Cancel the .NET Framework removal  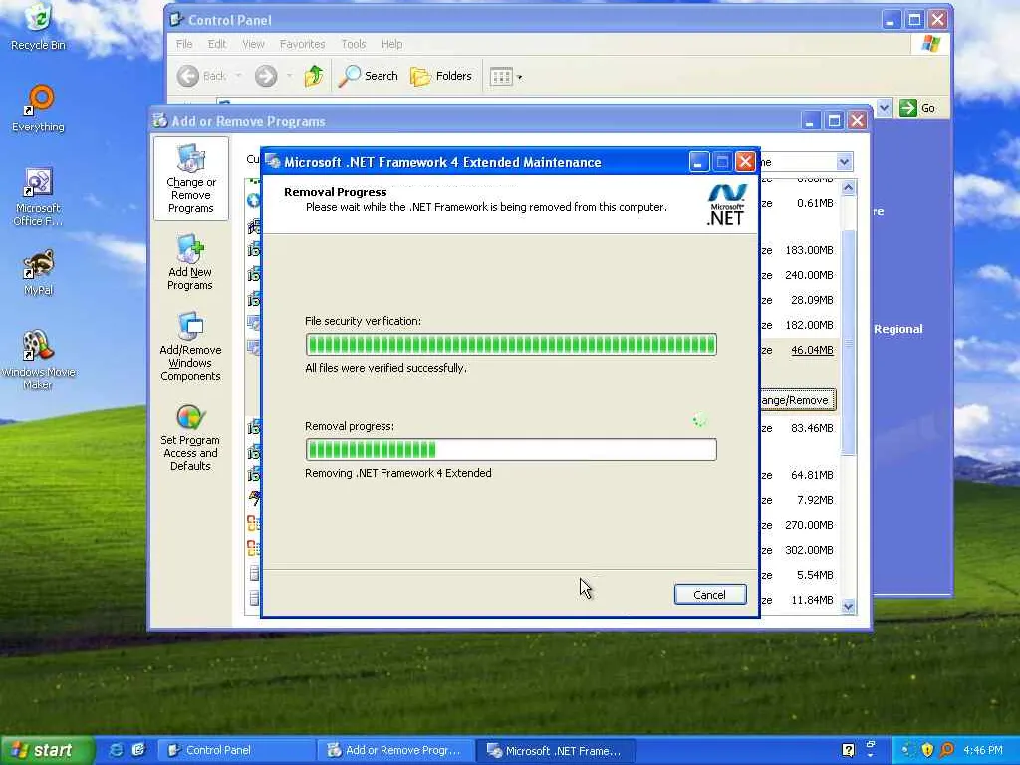[709, 594]
